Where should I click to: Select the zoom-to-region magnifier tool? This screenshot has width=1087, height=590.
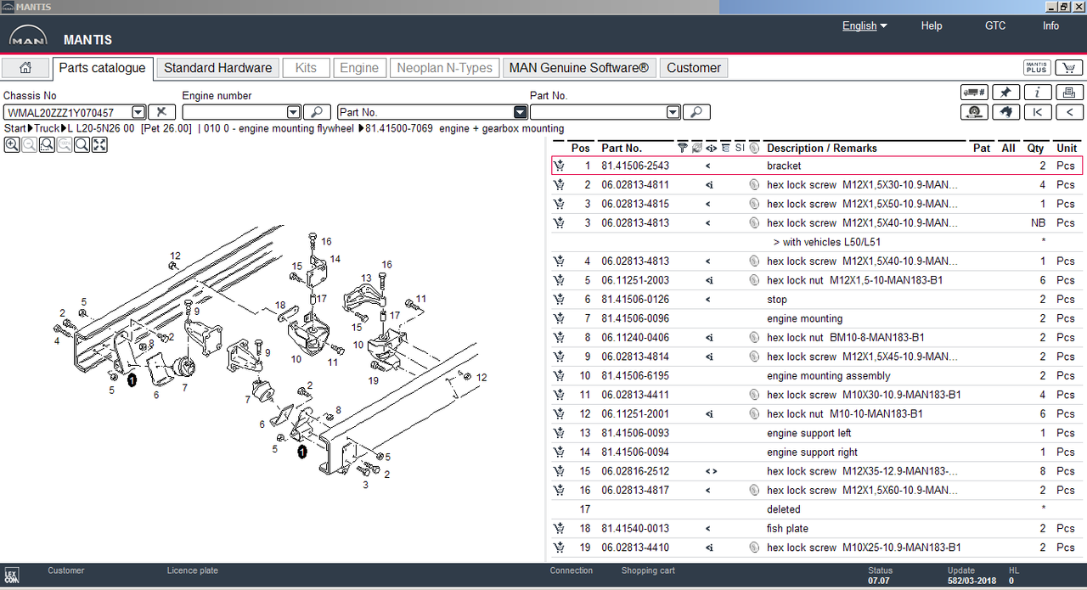(47, 145)
